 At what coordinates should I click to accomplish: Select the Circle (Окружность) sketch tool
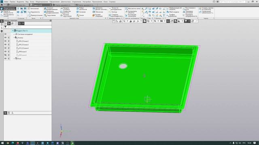point(34,12)
